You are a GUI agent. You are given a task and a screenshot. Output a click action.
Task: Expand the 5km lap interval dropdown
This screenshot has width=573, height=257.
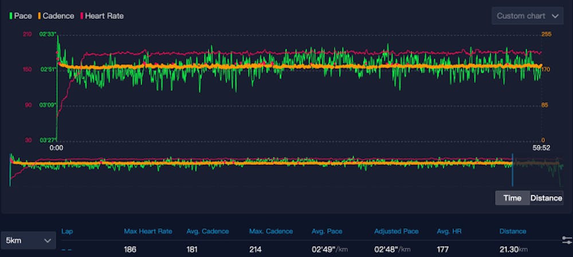(x=28, y=240)
